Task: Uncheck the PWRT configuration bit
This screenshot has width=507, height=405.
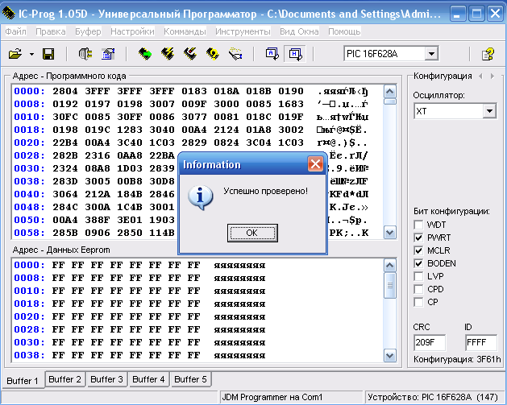Action: coord(418,238)
